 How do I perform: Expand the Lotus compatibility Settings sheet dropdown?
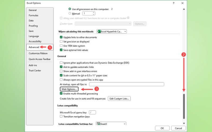pos(124,124)
